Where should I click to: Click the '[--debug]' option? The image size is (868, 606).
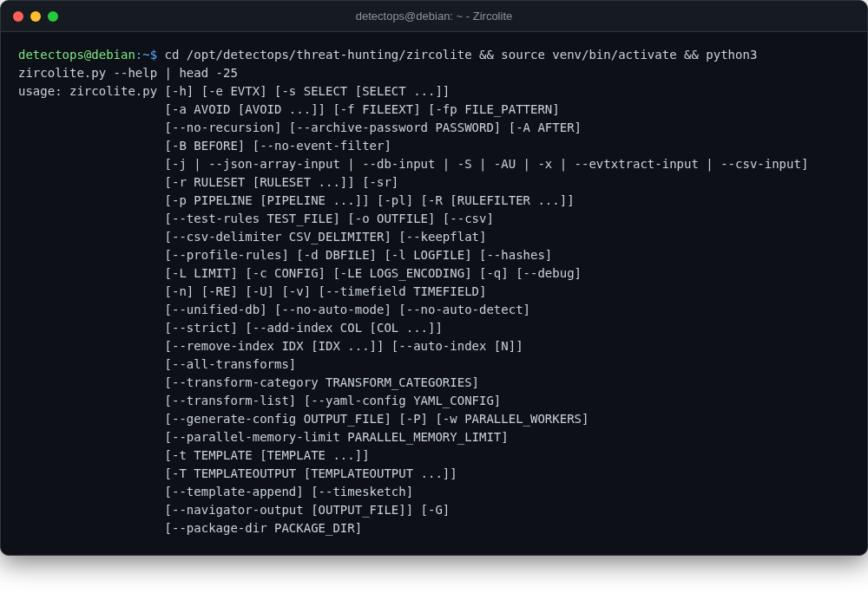[x=548, y=274]
